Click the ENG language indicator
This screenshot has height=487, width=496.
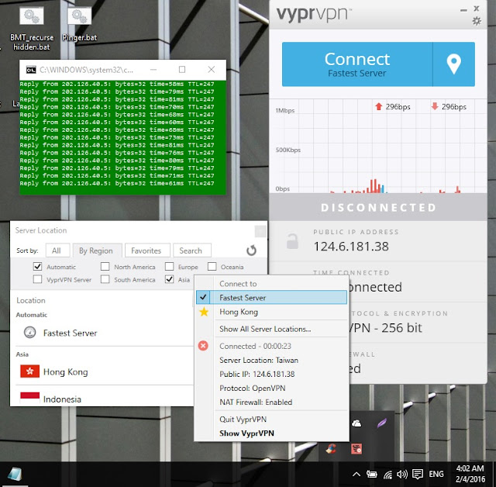click(436, 474)
